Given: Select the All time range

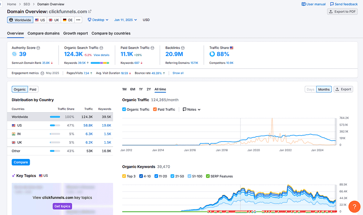Looking at the screenshot, I should (160, 89).
